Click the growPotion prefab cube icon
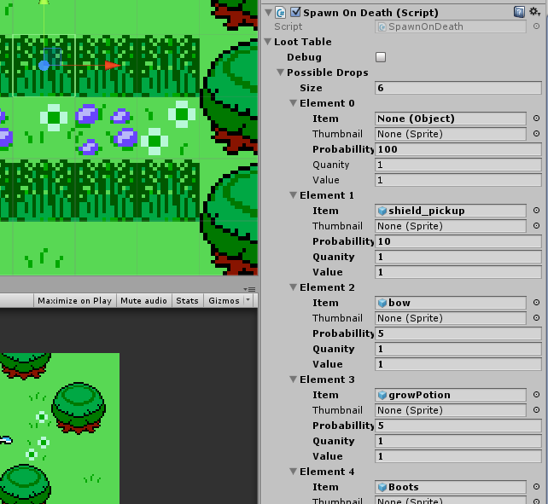Viewport: 548px width, 504px height. [x=382, y=395]
